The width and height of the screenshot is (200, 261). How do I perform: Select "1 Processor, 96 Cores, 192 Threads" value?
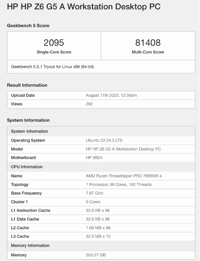(119, 185)
